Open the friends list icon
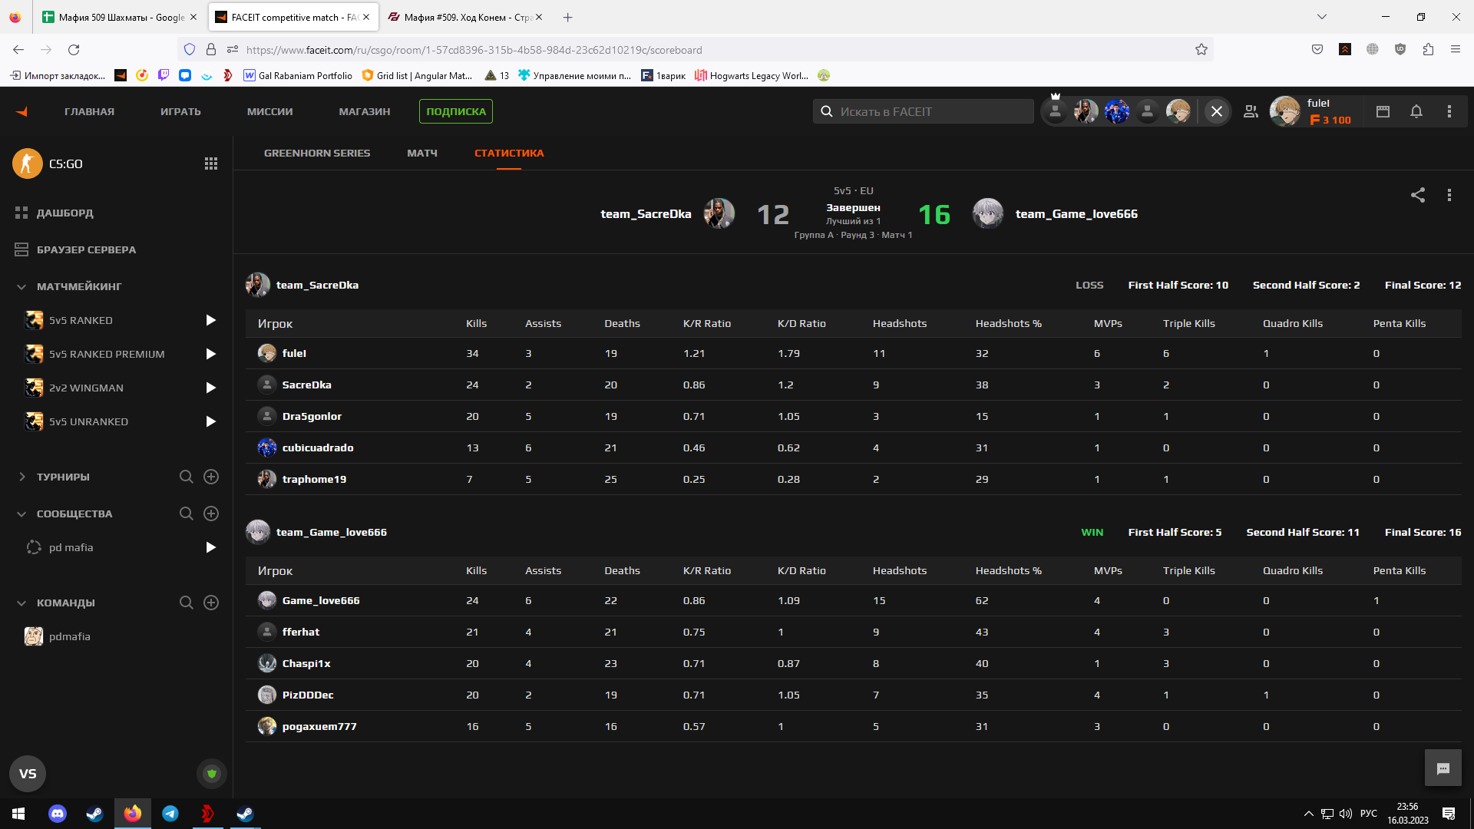 pyautogui.click(x=1251, y=111)
